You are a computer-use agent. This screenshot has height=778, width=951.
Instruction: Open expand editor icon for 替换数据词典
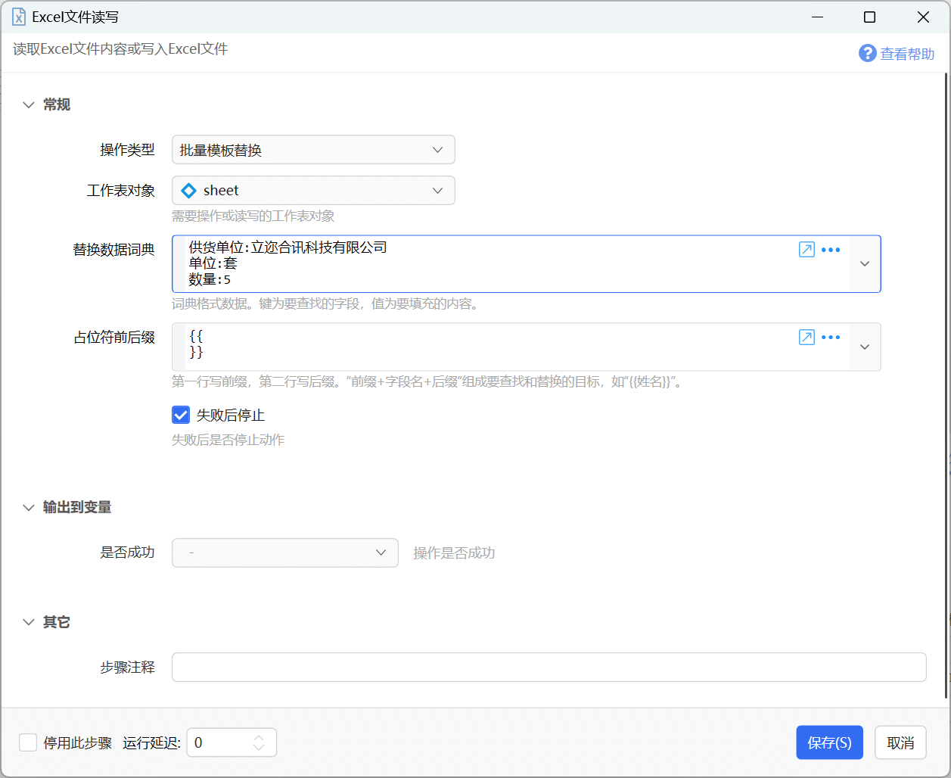pos(806,250)
